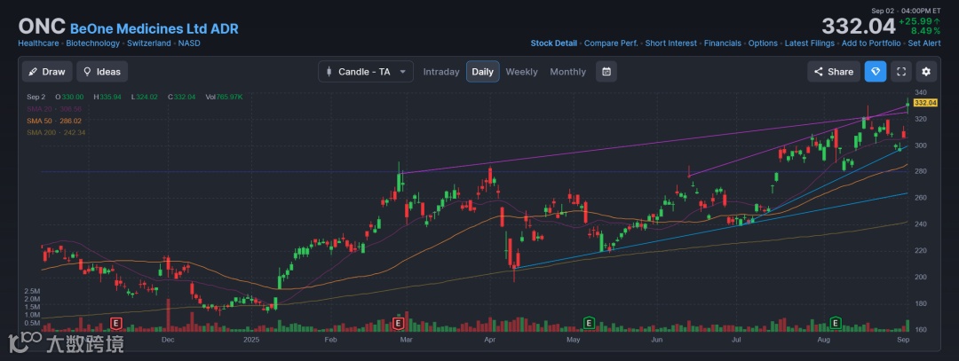
Task: Open the Biotechnology industry link
Action: pos(93,43)
